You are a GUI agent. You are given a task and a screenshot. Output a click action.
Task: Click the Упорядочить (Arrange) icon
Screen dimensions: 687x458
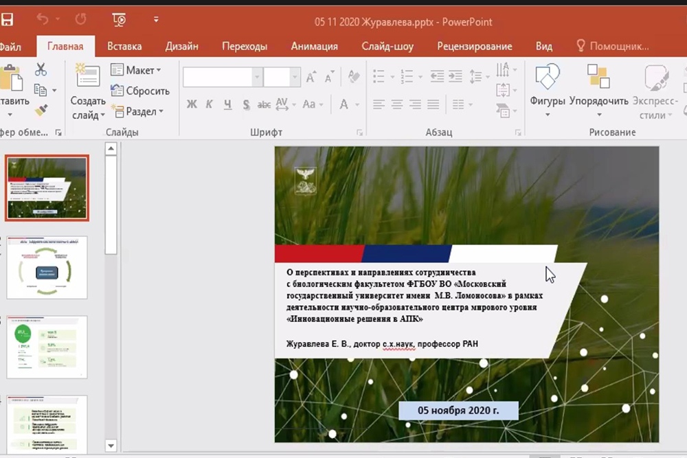(x=598, y=78)
